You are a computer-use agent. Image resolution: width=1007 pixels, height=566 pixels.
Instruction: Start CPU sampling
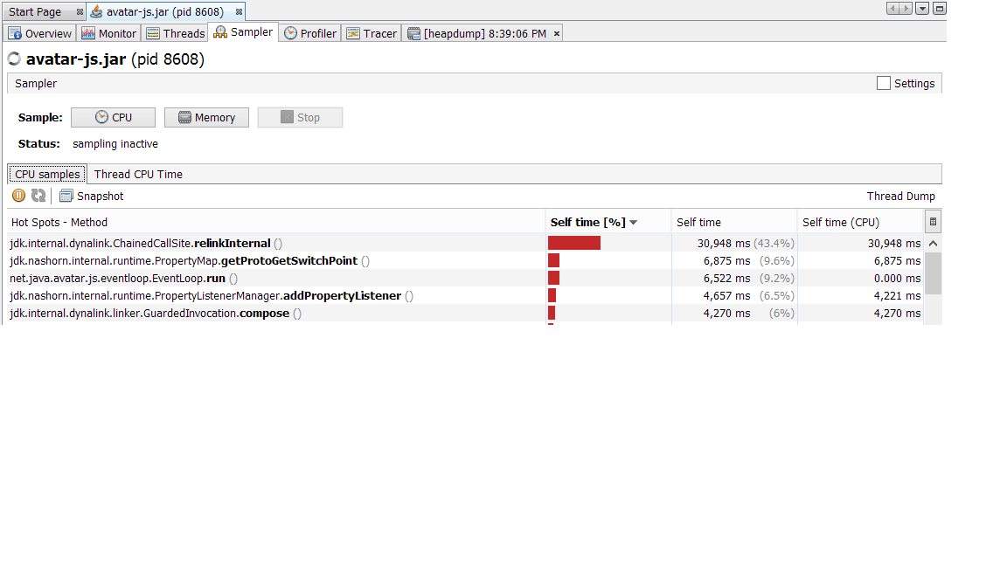[113, 118]
